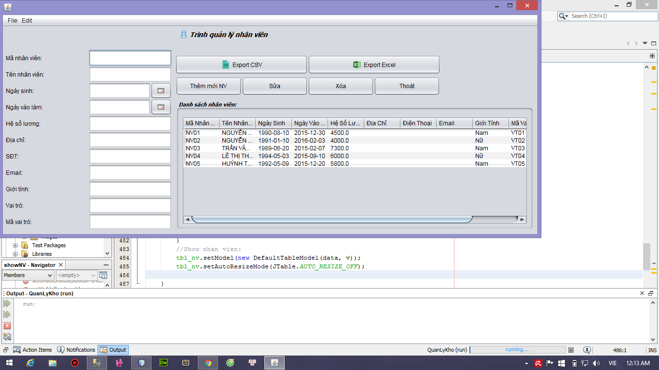Open the Edit menu

point(27,21)
